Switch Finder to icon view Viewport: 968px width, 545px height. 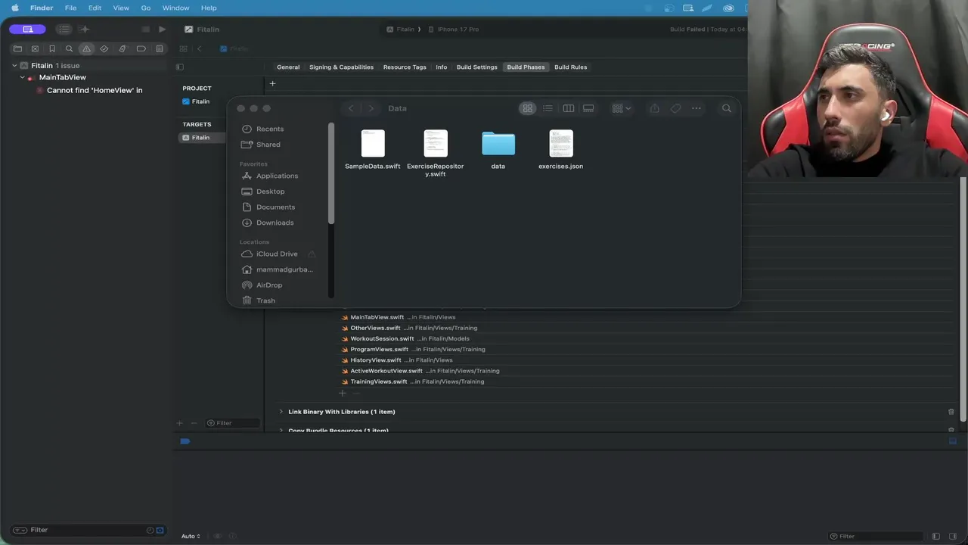pos(528,108)
